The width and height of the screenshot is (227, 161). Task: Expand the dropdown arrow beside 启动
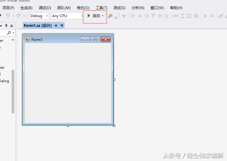tap(103, 16)
